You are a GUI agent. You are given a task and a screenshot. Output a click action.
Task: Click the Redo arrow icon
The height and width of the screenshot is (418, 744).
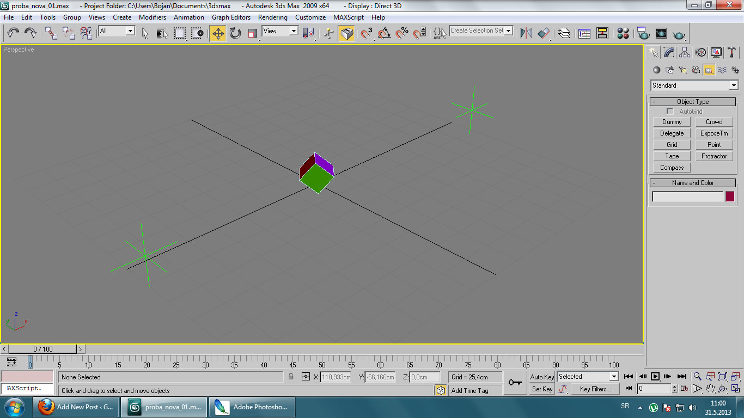click(x=31, y=33)
